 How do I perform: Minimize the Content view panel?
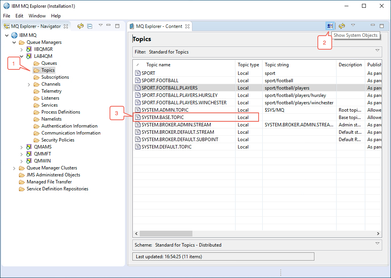(373, 25)
